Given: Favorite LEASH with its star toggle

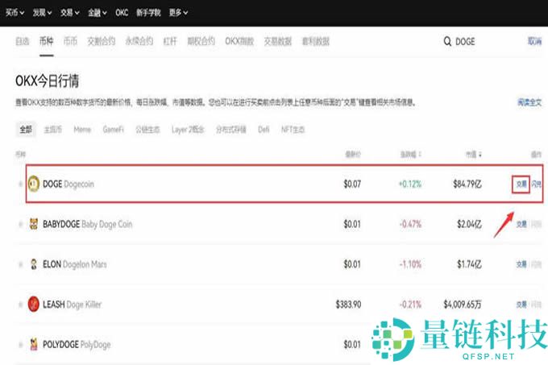Looking at the screenshot, I should [20, 305].
